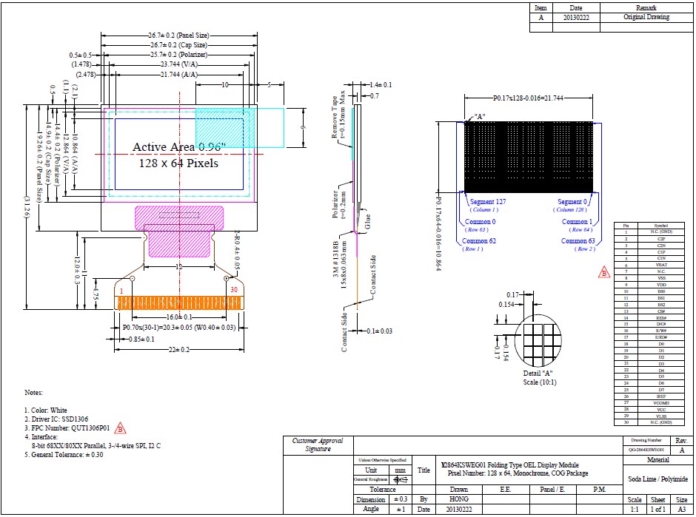Screen dimensions: 696x517
Task: Click the '16.0± 0.1' FPC dimension
Action: (179, 317)
